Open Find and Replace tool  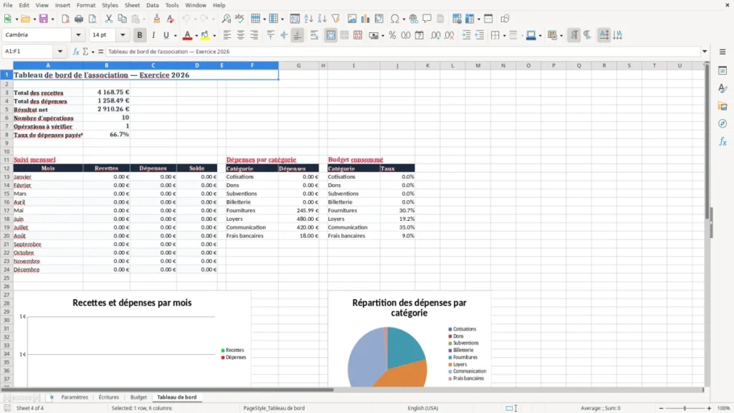pyautogui.click(x=226, y=19)
